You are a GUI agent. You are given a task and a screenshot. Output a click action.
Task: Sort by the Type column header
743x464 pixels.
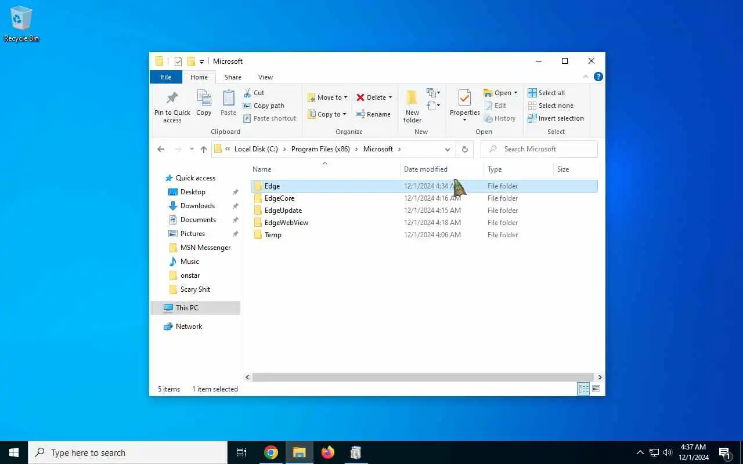pyautogui.click(x=518, y=169)
